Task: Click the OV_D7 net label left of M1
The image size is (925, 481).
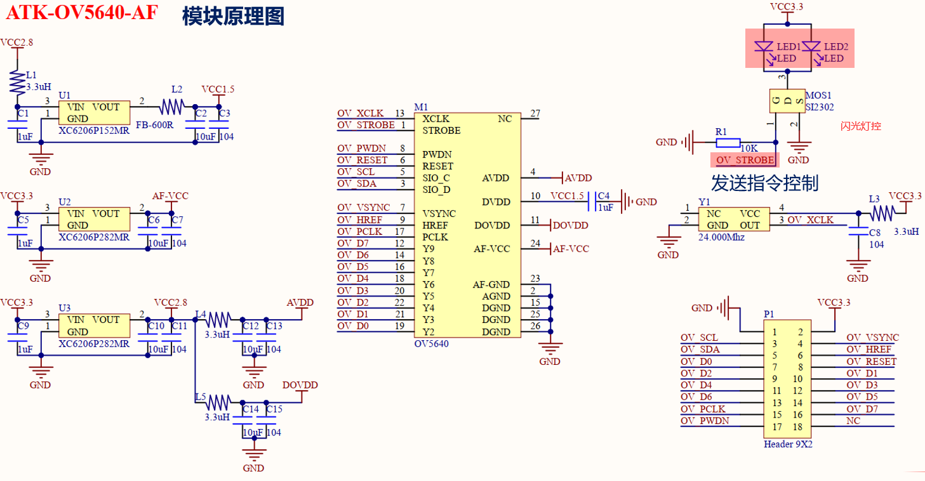Action: (x=353, y=244)
